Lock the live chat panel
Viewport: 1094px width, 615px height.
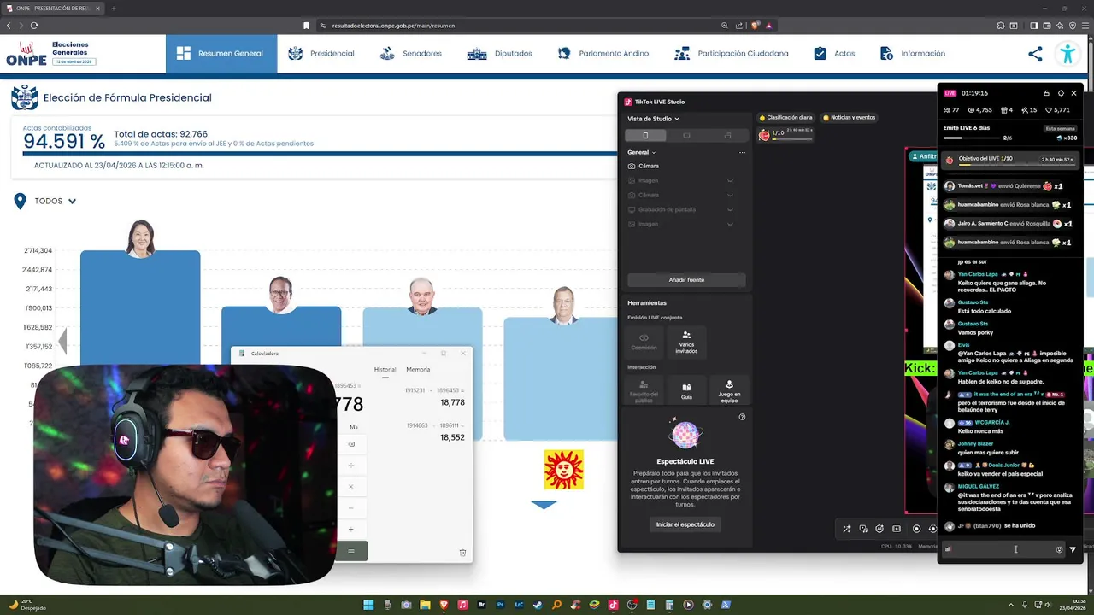coord(1046,93)
